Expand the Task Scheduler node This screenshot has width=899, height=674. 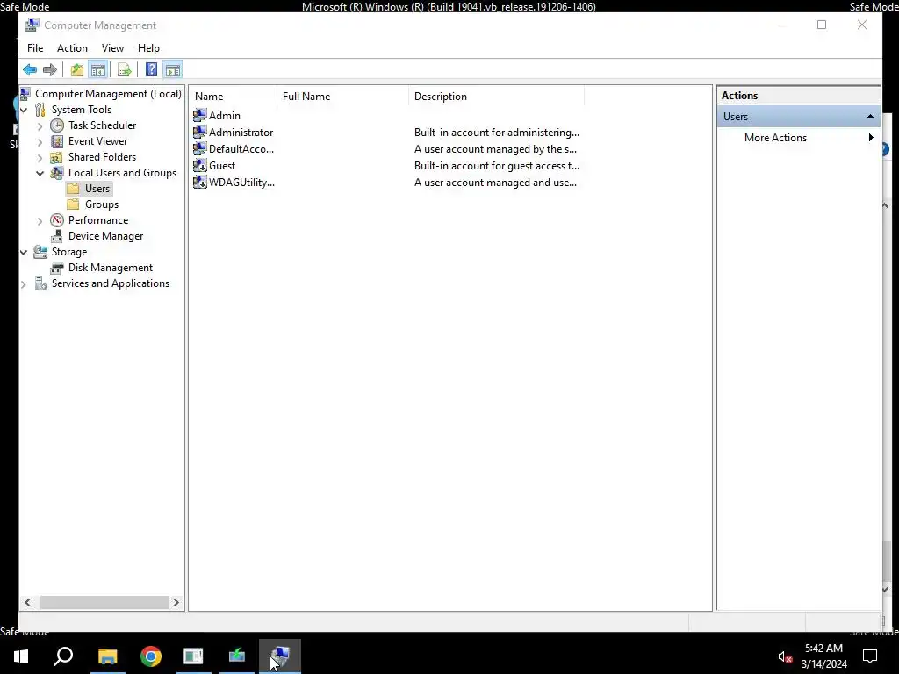coord(40,125)
